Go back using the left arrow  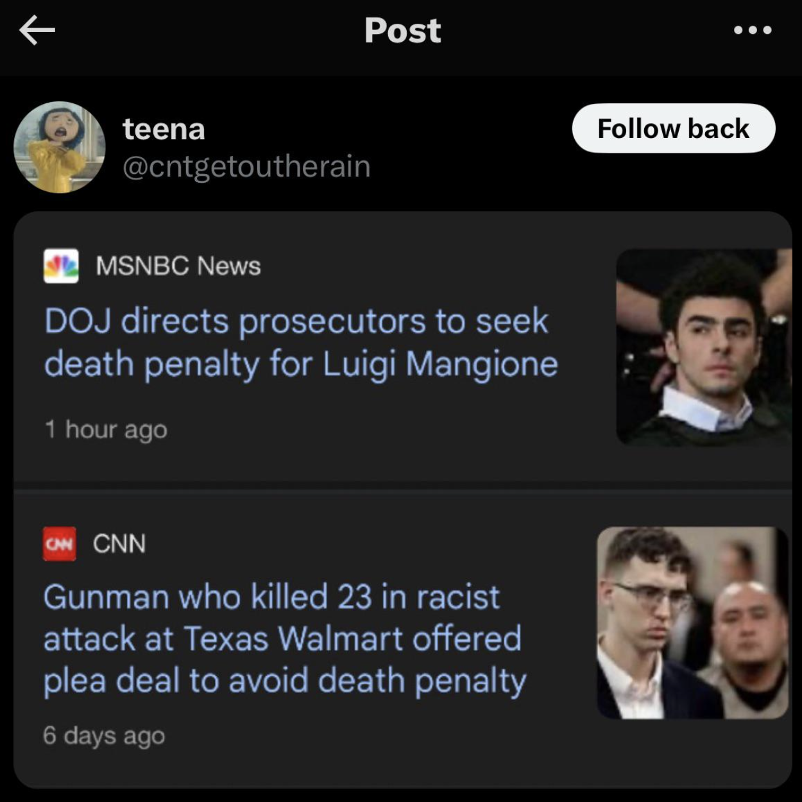coord(37,30)
